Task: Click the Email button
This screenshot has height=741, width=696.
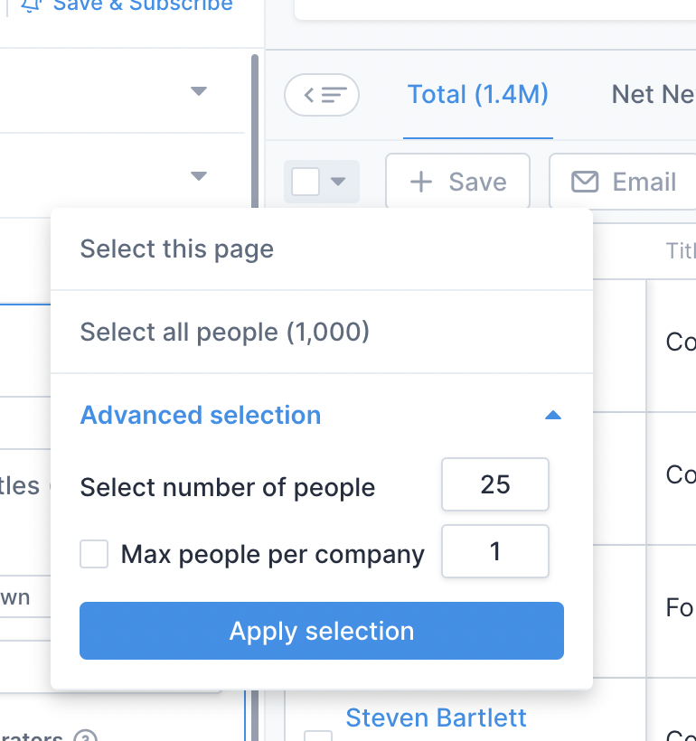Action: tap(623, 182)
